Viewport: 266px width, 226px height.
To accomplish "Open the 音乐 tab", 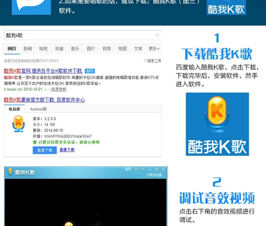I will pyautogui.click(x=75, y=49).
